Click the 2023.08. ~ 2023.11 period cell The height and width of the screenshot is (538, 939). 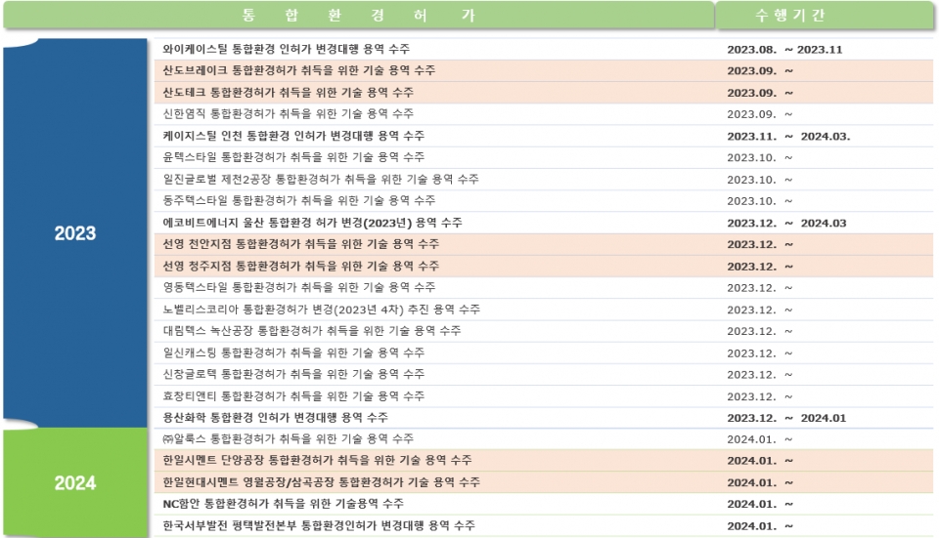(784, 49)
